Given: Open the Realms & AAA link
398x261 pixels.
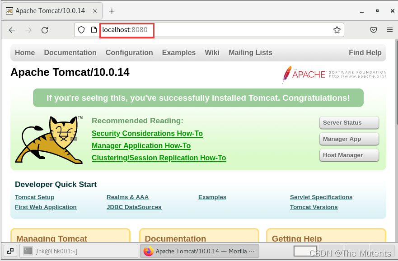Looking at the screenshot, I should click(128, 197).
